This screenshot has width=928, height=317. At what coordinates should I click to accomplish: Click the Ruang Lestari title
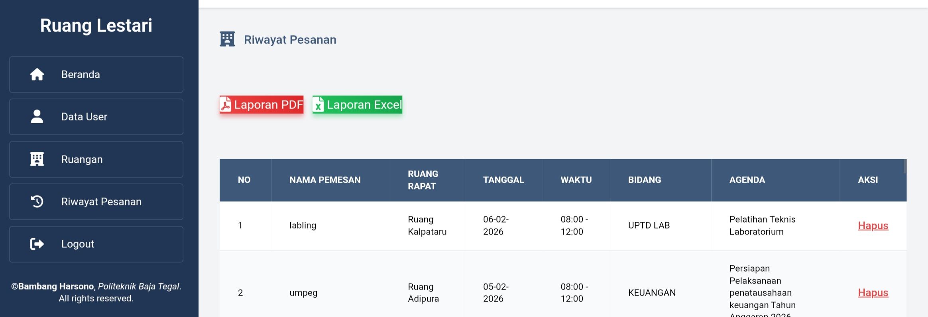click(x=96, y=25)
